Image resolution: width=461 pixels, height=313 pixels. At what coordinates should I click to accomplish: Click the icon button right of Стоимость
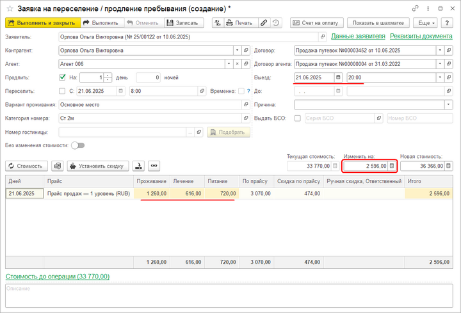tap(58, 166)
